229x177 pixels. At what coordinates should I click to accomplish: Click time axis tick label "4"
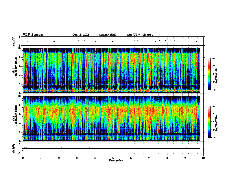tap(95, 158)
